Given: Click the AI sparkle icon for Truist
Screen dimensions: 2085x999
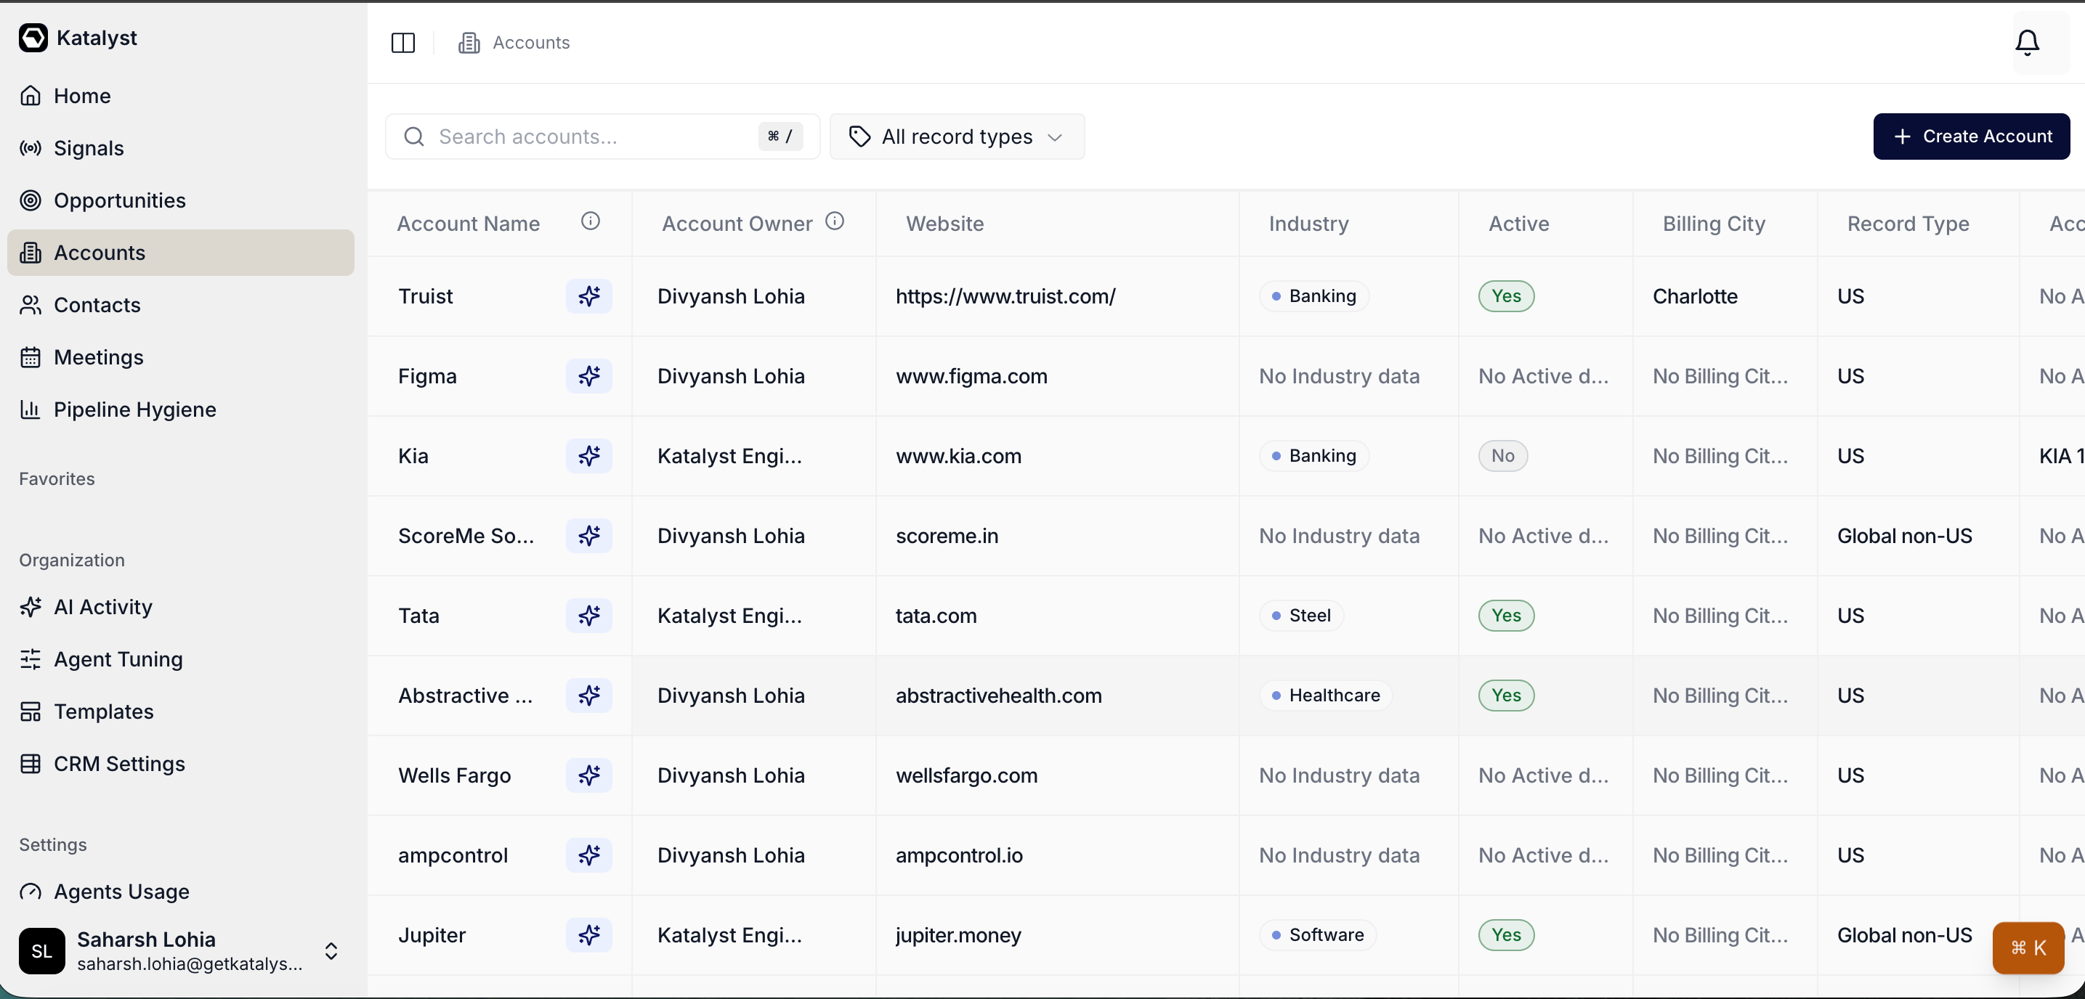Looking at the screenshot, I should [x=589, y=296].
